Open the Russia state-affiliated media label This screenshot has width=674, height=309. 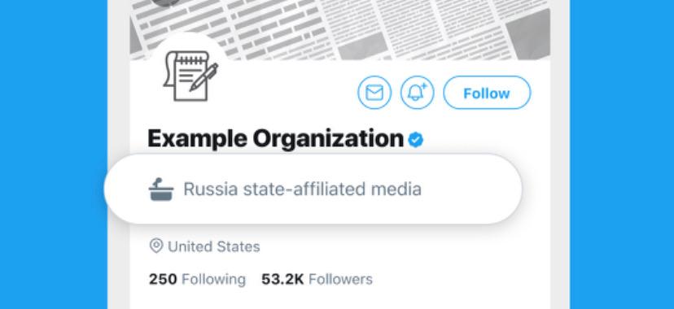pyautogui.click(x=302, y=189)
